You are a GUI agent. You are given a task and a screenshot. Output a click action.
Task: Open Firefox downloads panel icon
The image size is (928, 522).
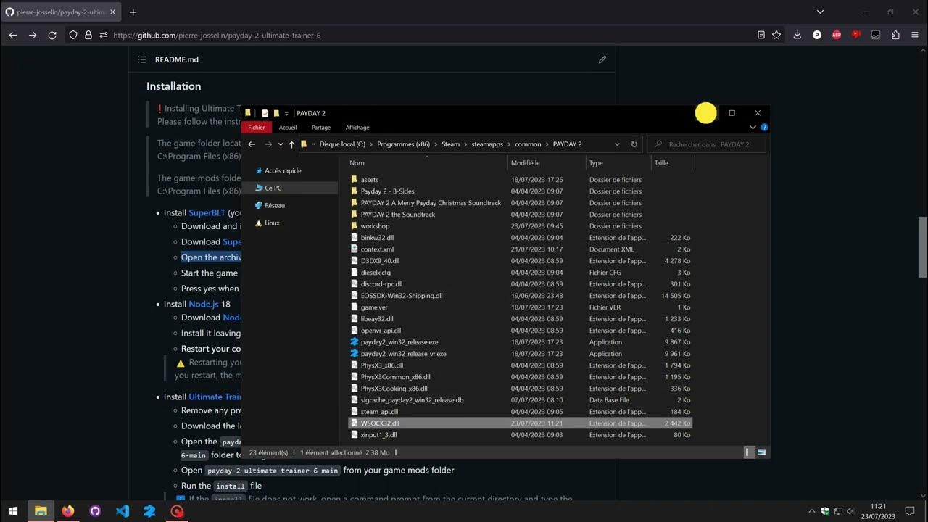(797, 35)
